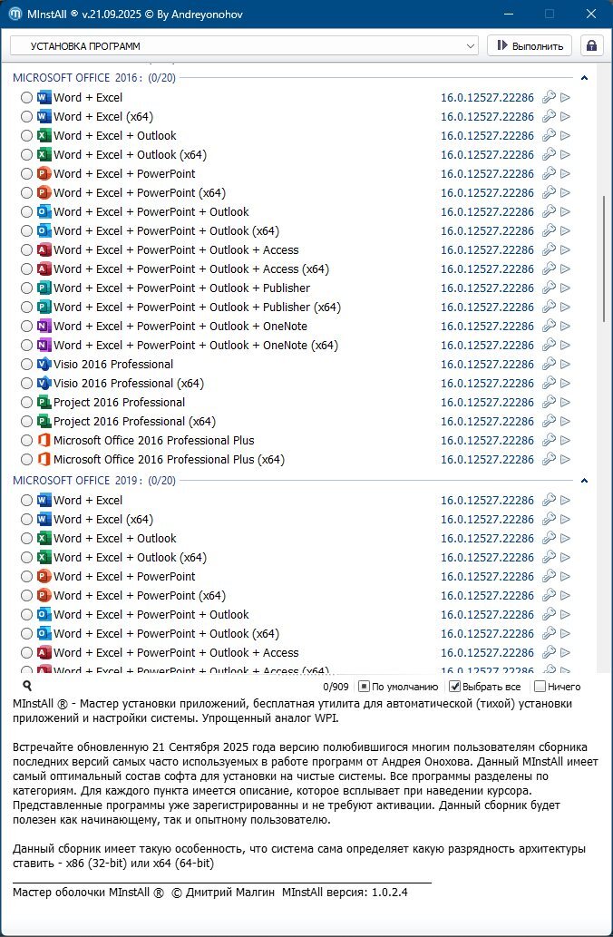Click the play arrow for Project 2016 Professional
This screenshot has width=613, height=937.
click(x=566, y=403)
